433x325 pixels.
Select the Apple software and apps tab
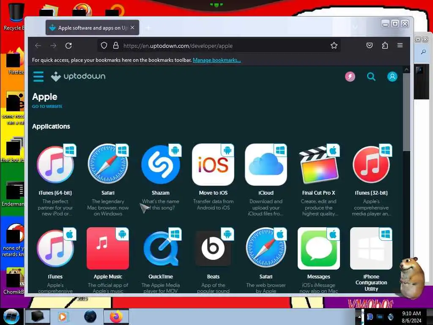pos(92,28)
